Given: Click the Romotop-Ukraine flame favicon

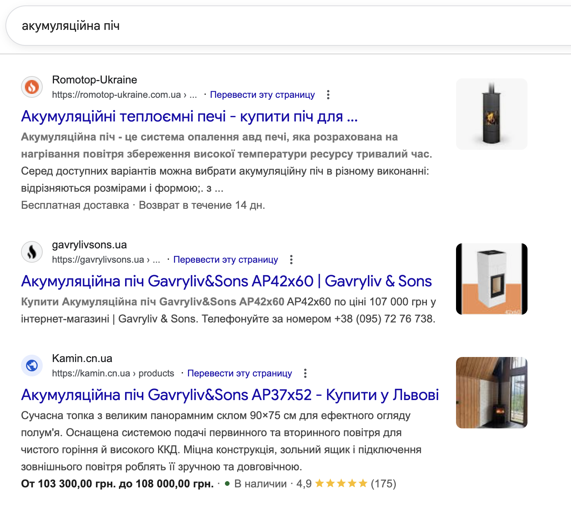Looking at the screenshot, I should click(x=32, y=87).
